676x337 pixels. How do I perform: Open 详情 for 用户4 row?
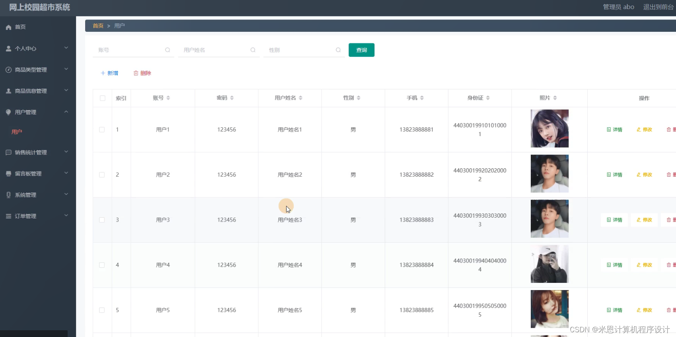(x=614, y=265)
